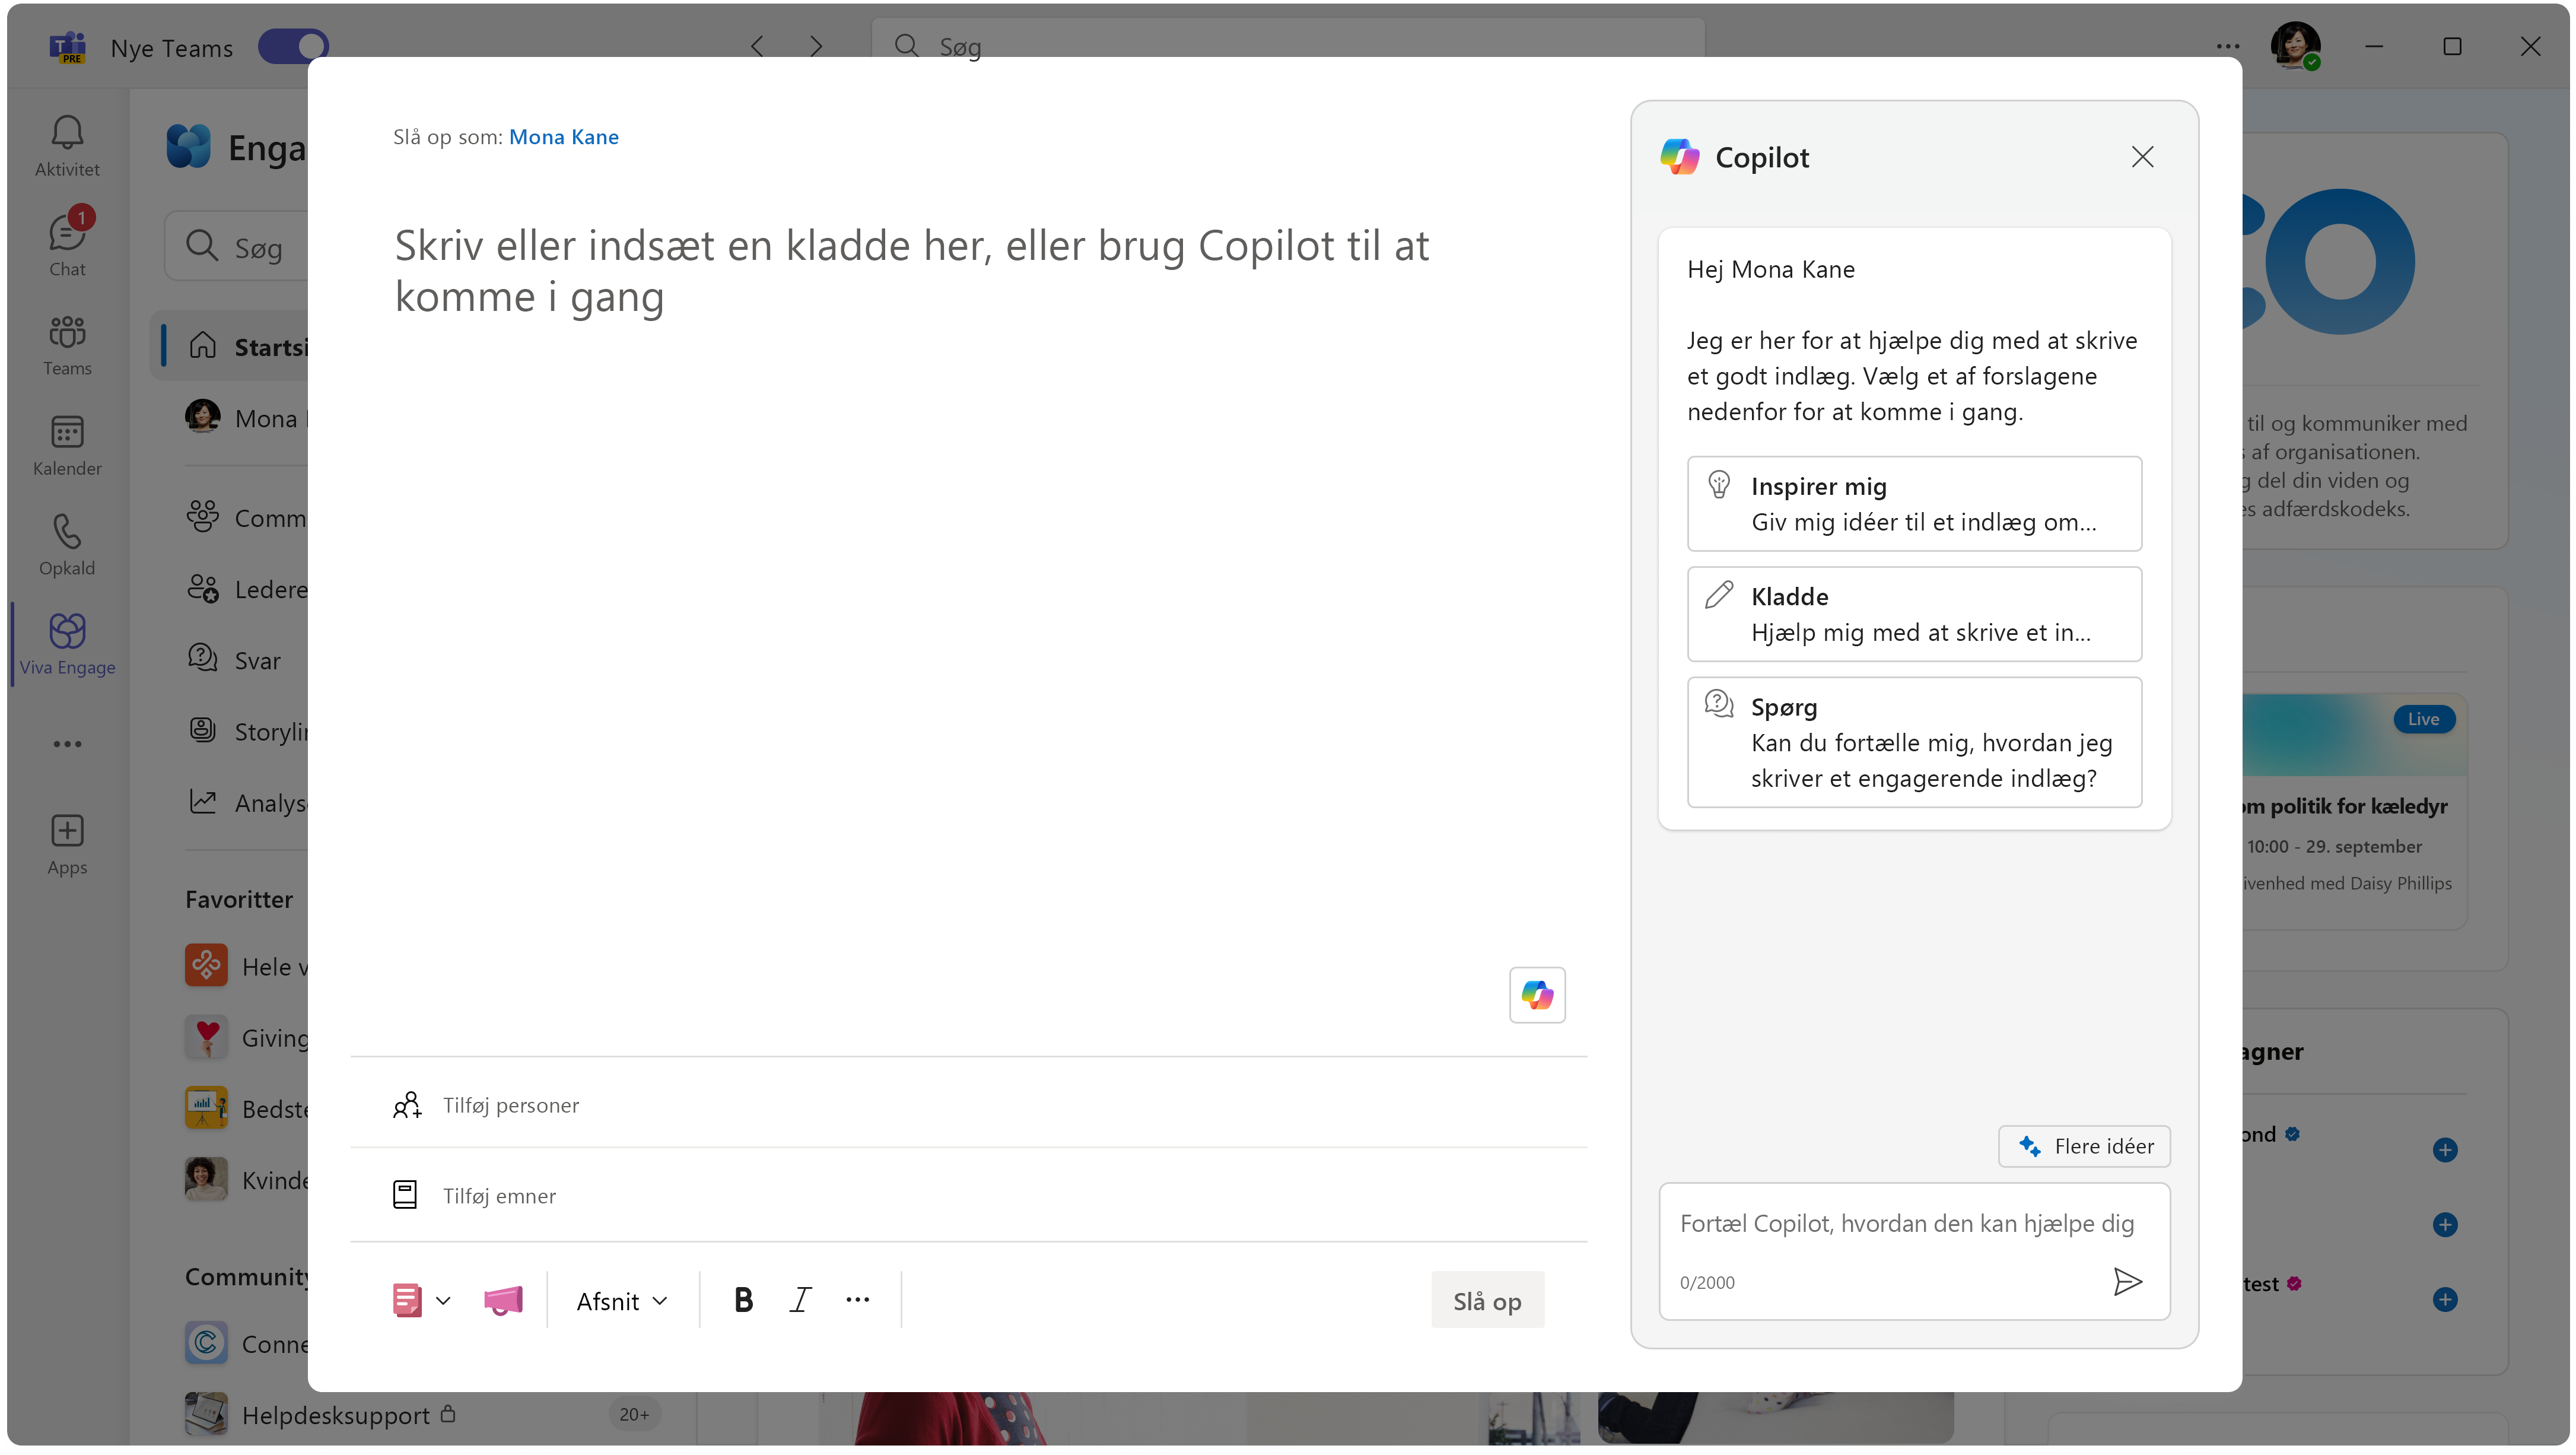Select the Spørg suggestion
This screenshot has width=2576, height=1455.
pyautogui.click(x=1914, y=742)
